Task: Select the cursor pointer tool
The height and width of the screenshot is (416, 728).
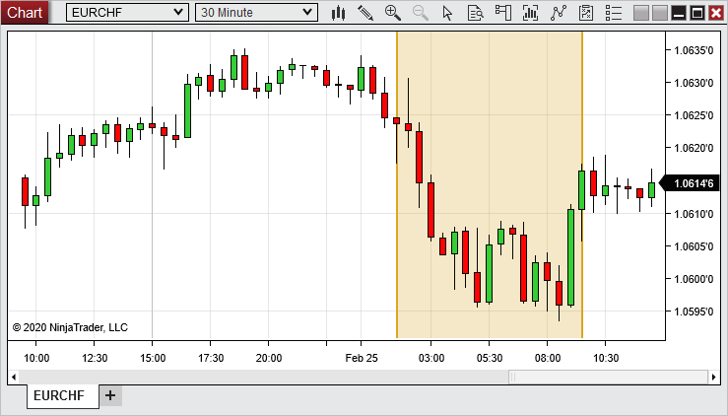Action: pyautogui.click(x=448, y=13)
